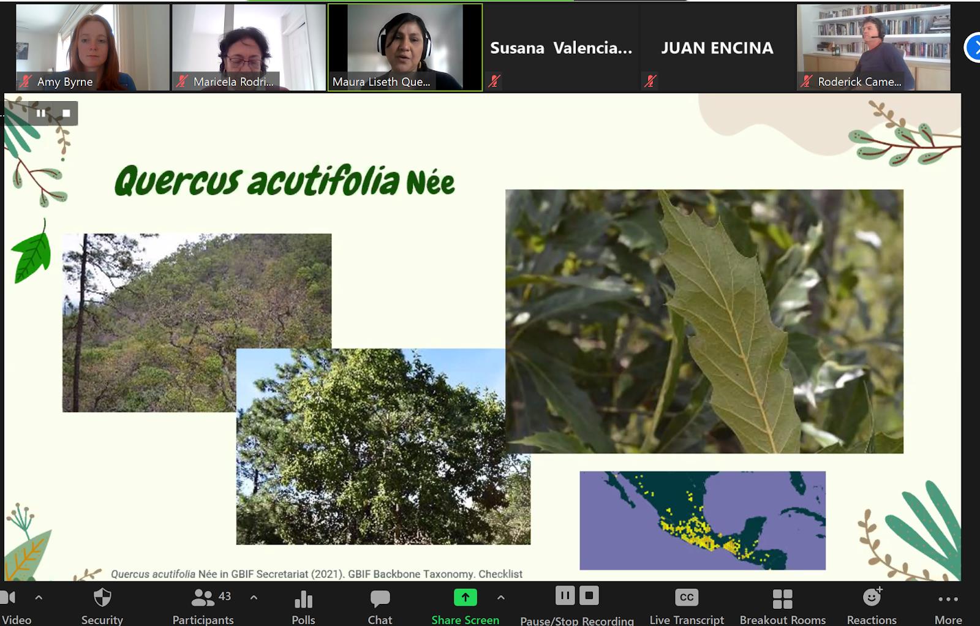Enable Live Transcript closed captions
The image size is (980, 626).
point(687,597)
